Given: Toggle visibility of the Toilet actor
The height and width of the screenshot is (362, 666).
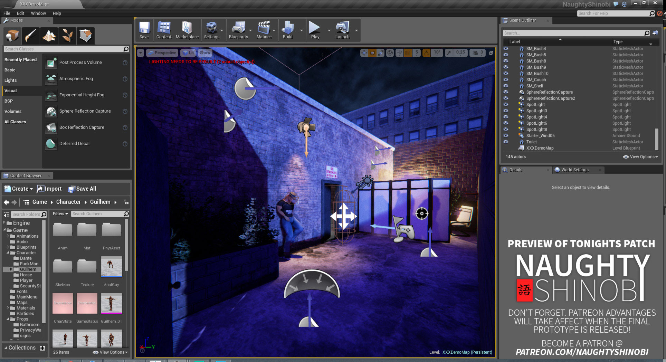Looking at the screenshot, I should (506, 142).
